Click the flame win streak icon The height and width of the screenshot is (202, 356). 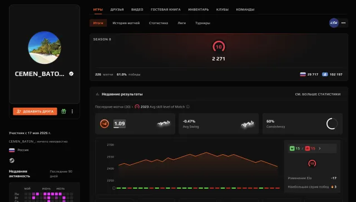click(x=332, y=187)
